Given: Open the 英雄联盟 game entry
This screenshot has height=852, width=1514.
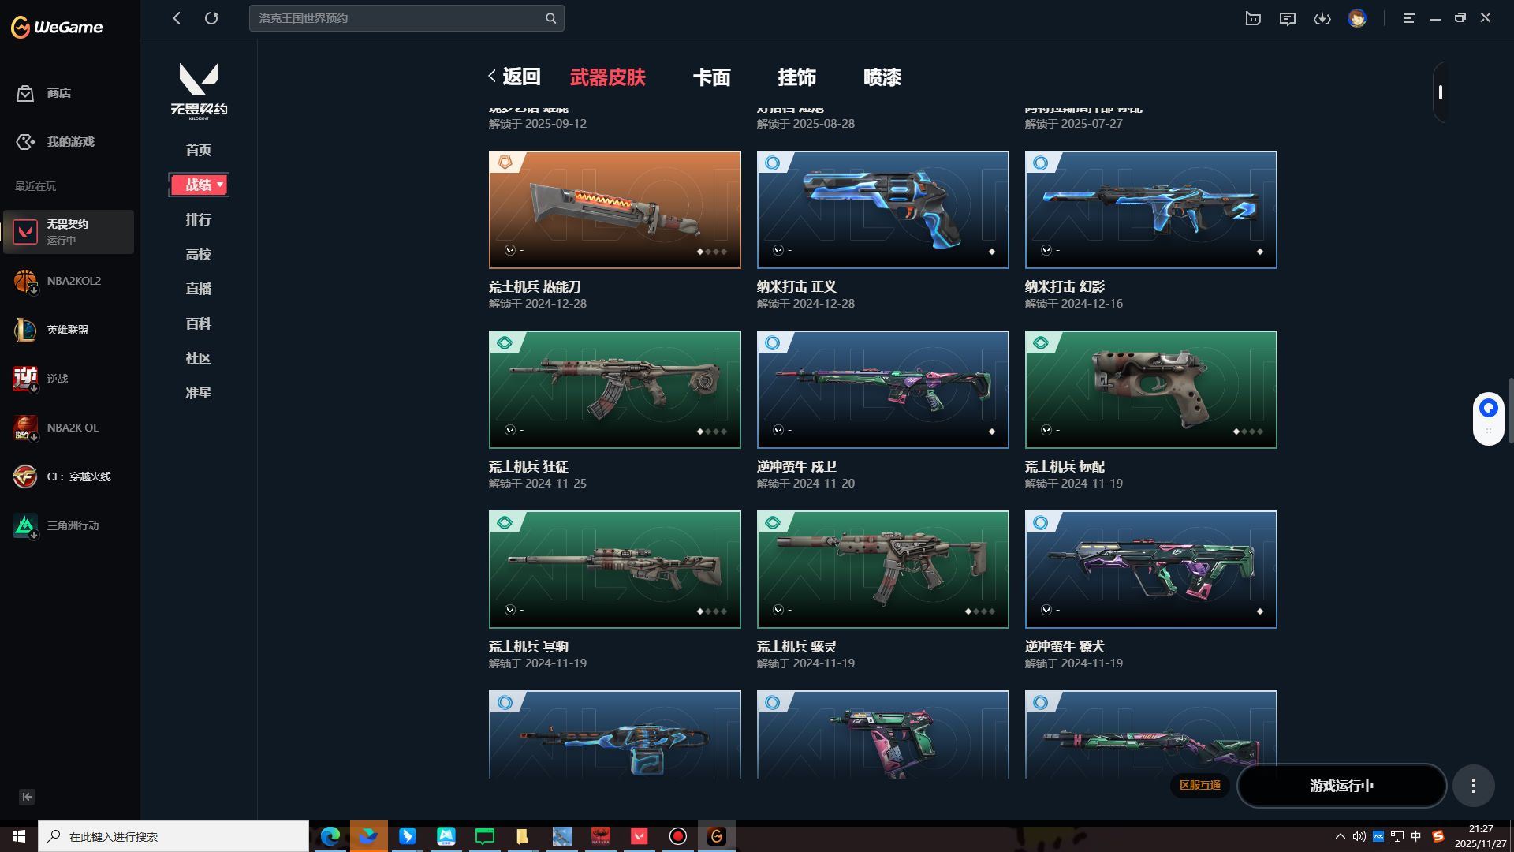Looking at the screenshot, I should [x=69, y=330].
